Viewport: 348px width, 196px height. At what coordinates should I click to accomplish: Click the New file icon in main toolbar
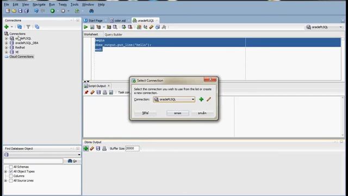click(8, 11)
